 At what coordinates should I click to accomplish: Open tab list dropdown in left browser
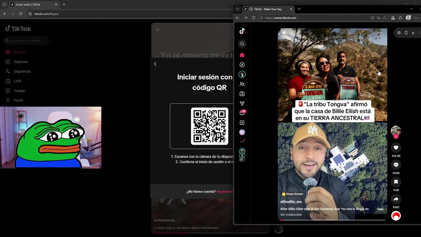tap(4, 5)
